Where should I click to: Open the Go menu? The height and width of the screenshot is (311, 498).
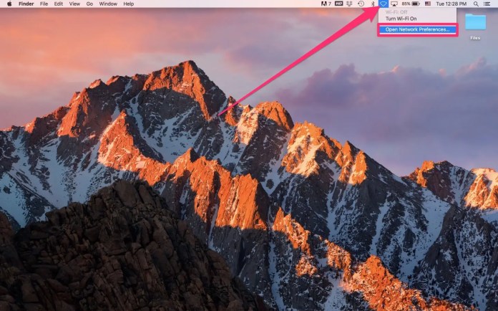pyautogui.click(x=89, y=4)
